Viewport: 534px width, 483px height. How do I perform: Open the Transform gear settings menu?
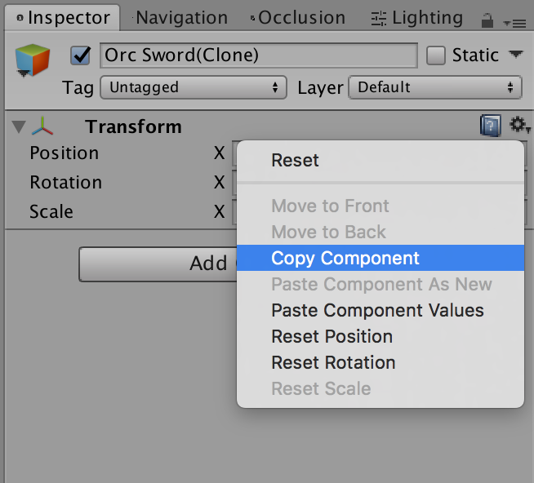click(x=519, y=126)
